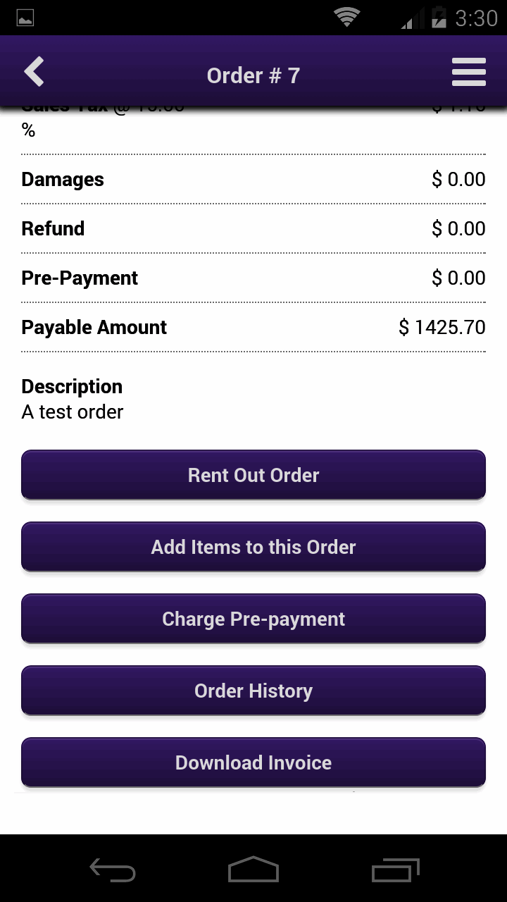Open the hamburger menu
Viewport: 507px width, 902px height.
pos(468,73)
